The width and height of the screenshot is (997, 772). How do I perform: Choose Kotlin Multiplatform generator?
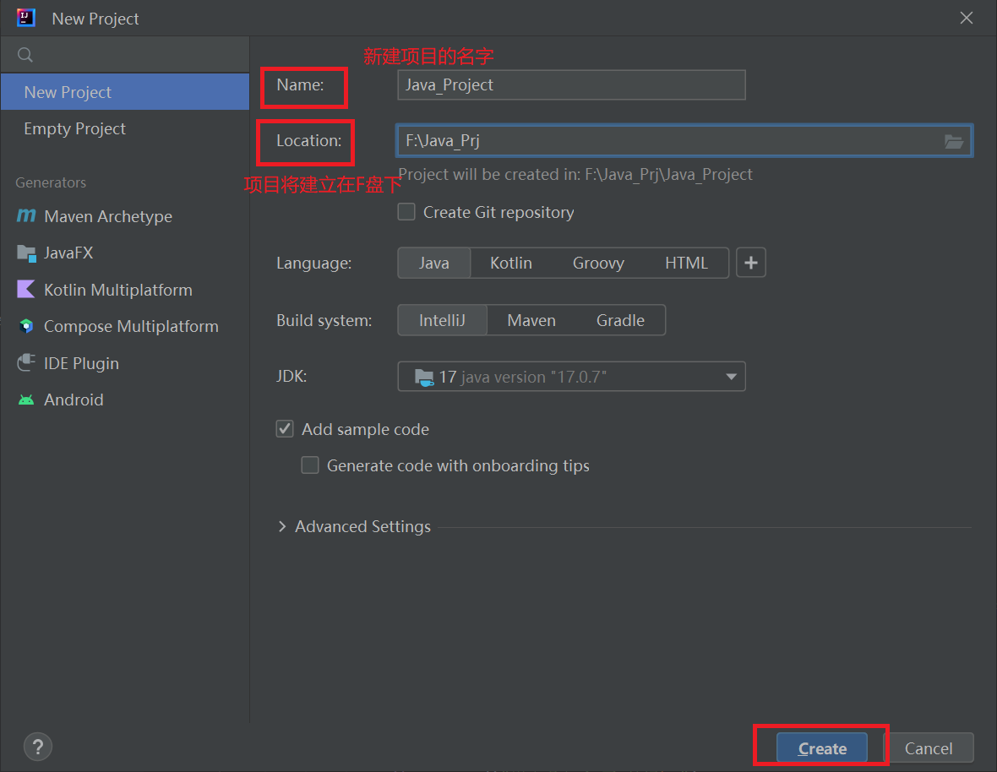[x=125, y=290]
